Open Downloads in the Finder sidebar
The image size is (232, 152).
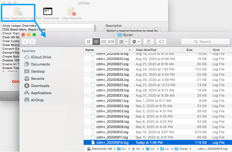[x=40, y=86]
